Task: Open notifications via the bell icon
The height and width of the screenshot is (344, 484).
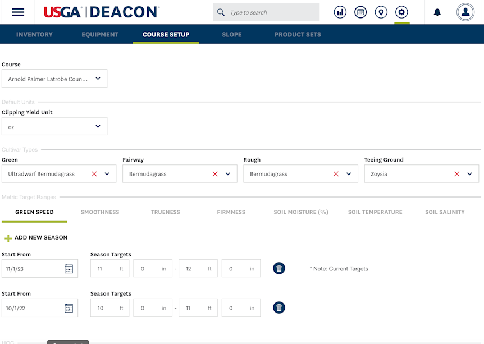Action: click(437, 11)
